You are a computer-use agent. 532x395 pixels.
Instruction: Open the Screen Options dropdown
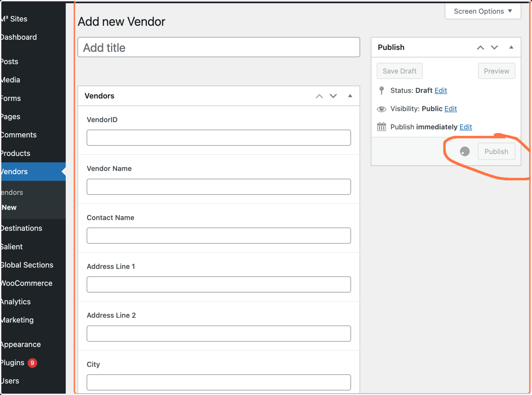click(483, 11)
